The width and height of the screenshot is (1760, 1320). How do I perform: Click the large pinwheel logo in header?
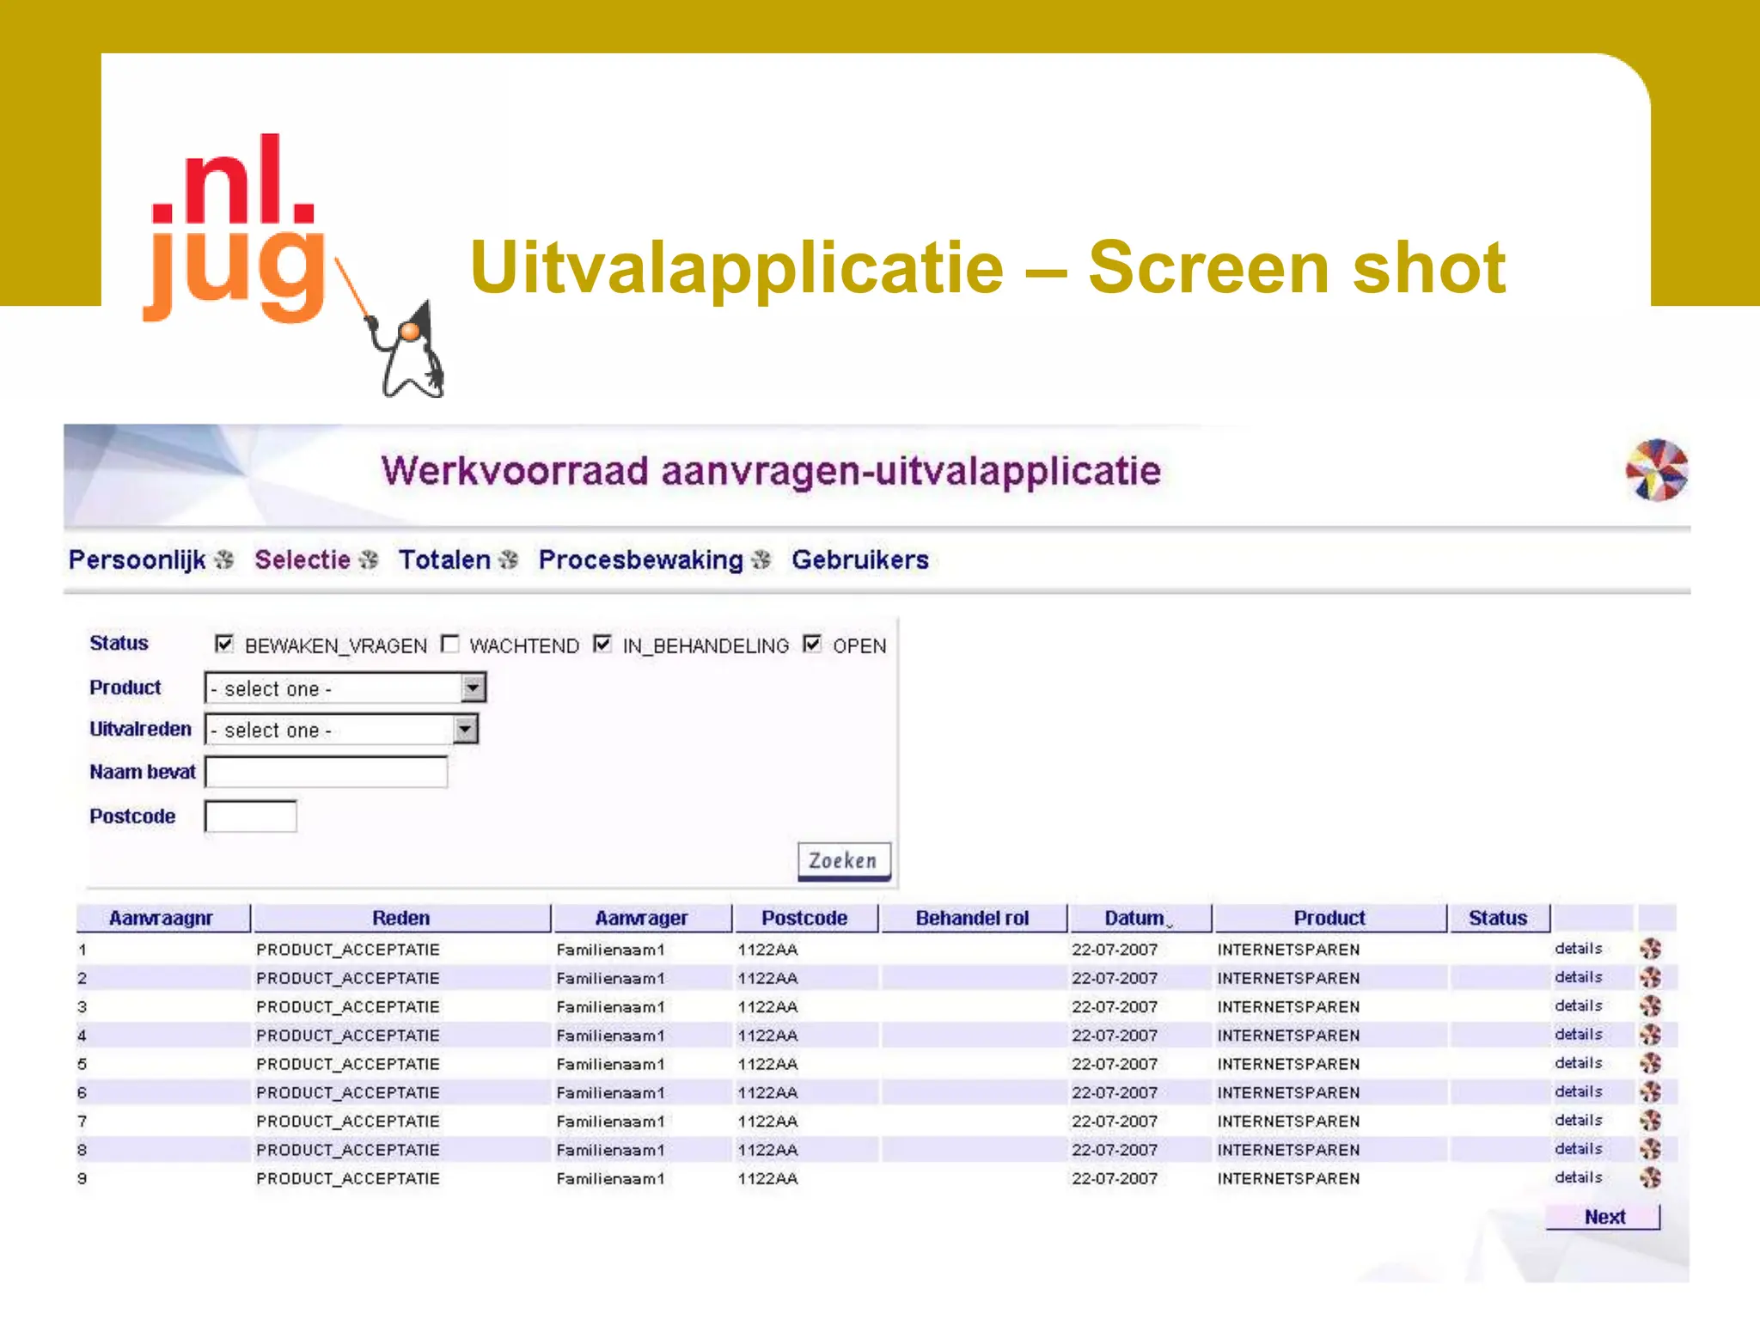tap(1657, 470)
